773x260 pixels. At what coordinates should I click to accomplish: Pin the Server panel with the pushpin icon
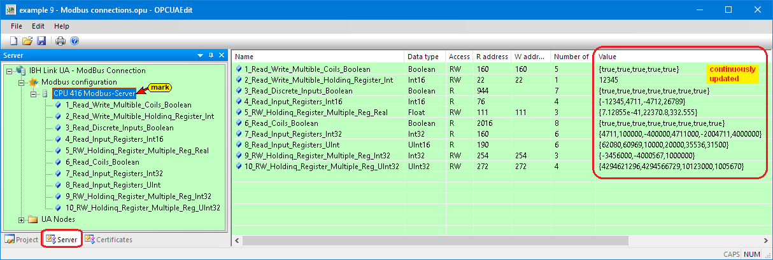pyautogui.click(x=212, y=55)
